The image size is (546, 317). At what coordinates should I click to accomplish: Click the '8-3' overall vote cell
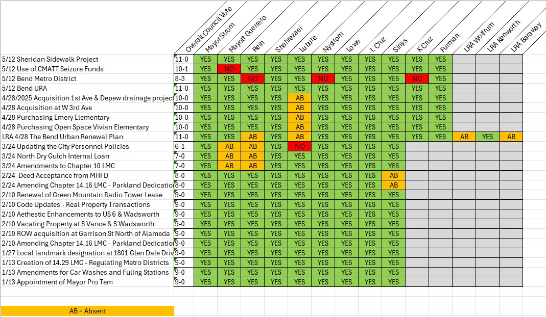click(184, 79)
